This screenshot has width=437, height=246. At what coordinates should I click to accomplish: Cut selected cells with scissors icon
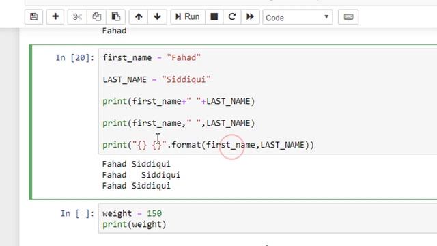point(77,17)
